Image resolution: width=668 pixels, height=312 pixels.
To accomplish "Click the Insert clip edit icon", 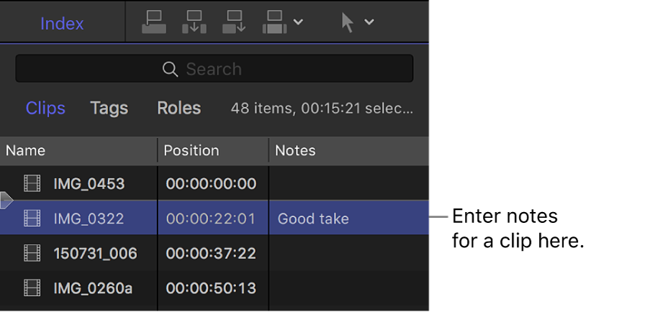I will (194, 23).
